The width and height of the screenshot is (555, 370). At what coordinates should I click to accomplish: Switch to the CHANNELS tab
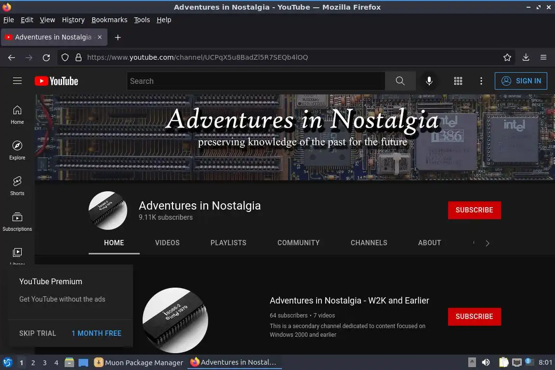pyautogui.click(x=369, y=243)
